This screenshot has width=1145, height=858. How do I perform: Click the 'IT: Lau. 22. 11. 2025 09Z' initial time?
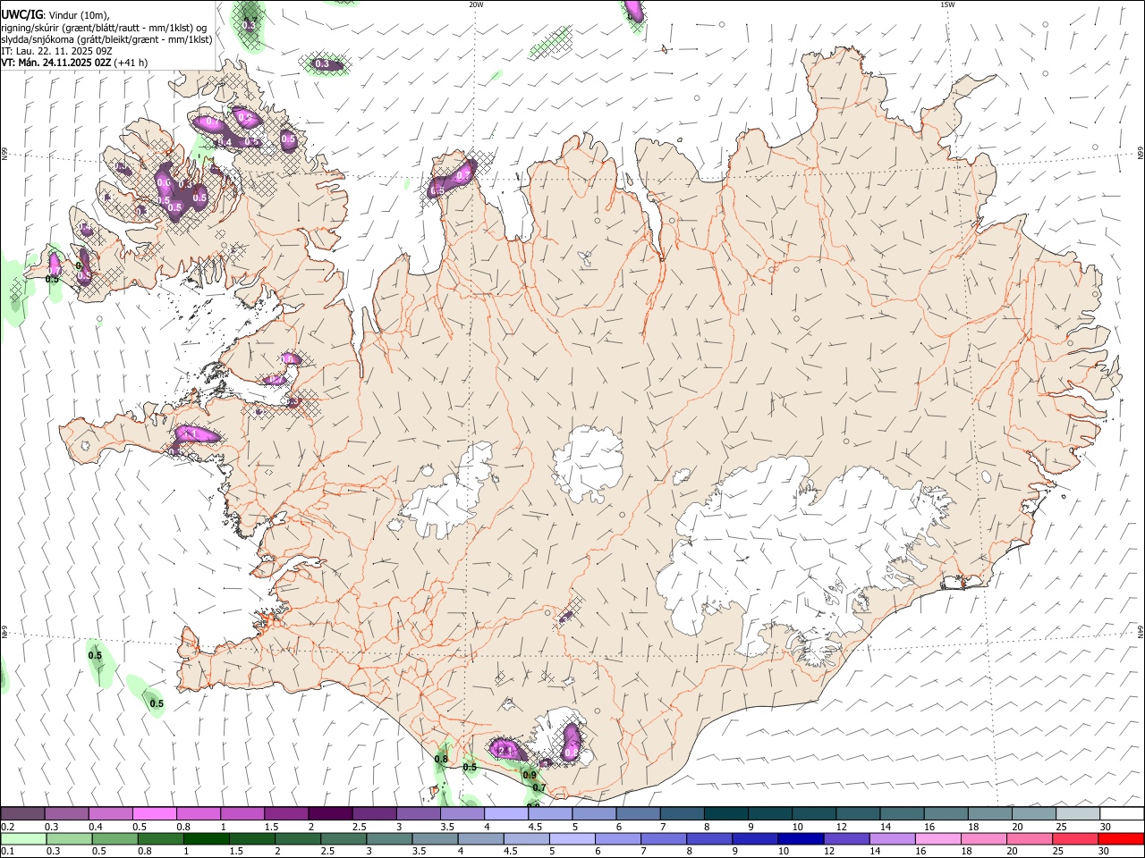point(57,51)
